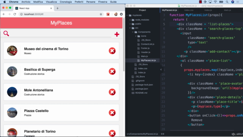Expand the public folder

pos(130,24)
